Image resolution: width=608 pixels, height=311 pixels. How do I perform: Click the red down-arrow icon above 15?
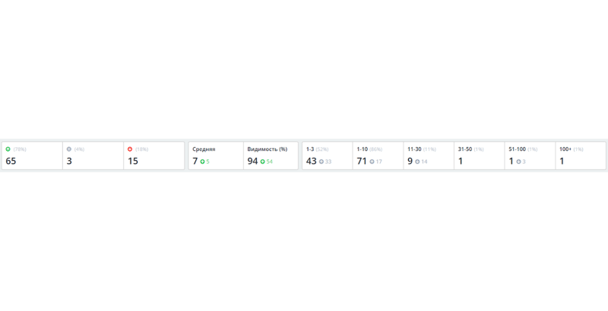pos(130,149)
